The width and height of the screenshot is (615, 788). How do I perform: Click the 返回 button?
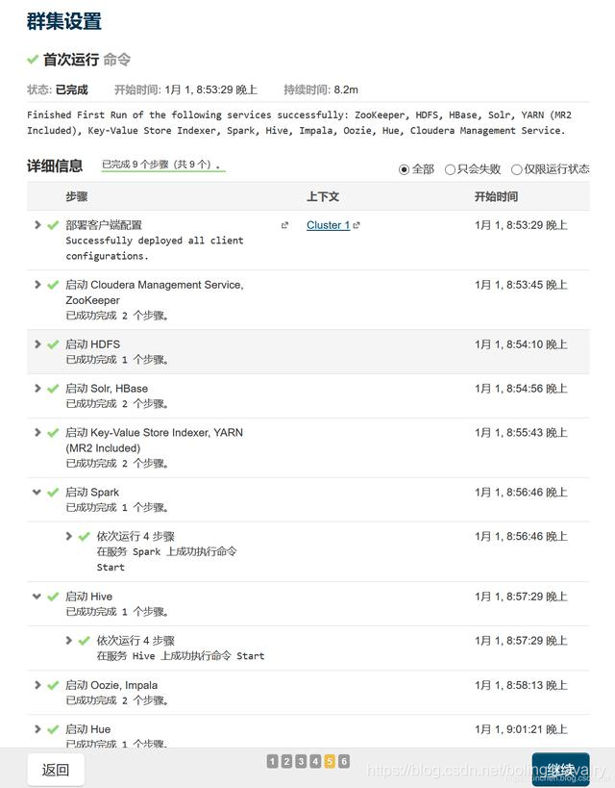tap(56, 770)
